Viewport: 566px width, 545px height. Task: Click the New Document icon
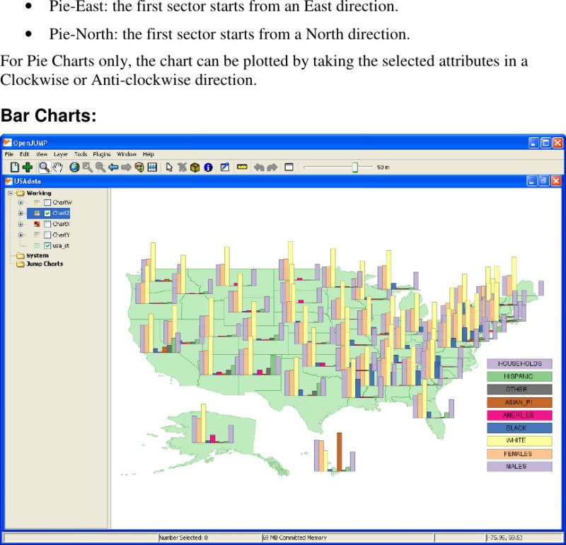tap(13, 168)
